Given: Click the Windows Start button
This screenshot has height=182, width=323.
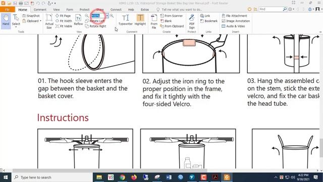Looking at the screenshot, I should [6, 177].
